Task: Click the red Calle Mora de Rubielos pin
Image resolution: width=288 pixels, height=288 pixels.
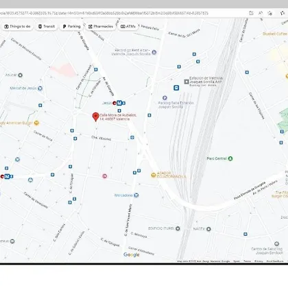Action: [95, 117]
